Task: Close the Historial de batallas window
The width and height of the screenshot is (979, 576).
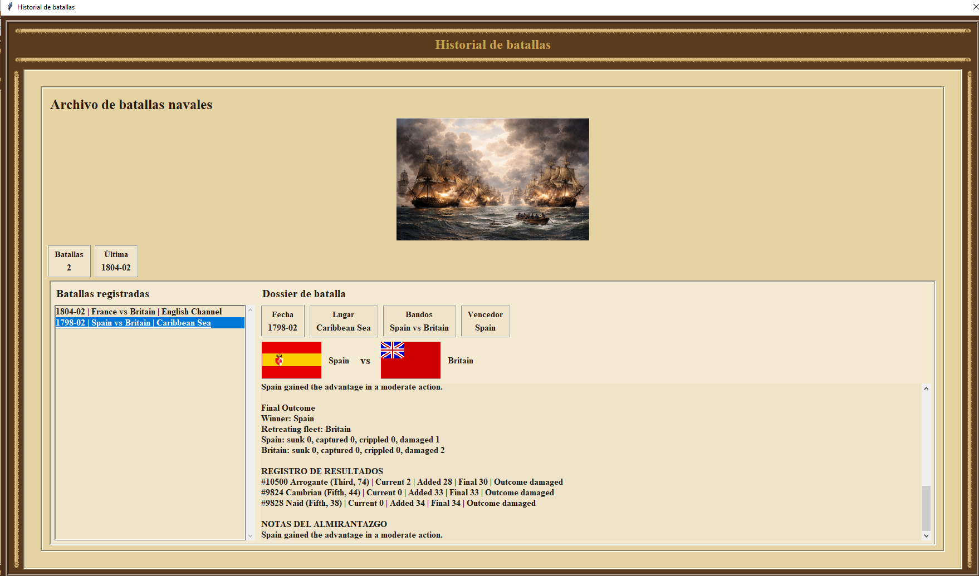Action: click(975, 7)
